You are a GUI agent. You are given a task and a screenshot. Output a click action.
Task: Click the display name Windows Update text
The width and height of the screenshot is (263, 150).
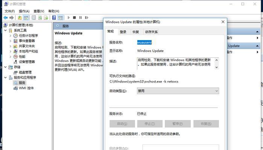coord(150,51)
